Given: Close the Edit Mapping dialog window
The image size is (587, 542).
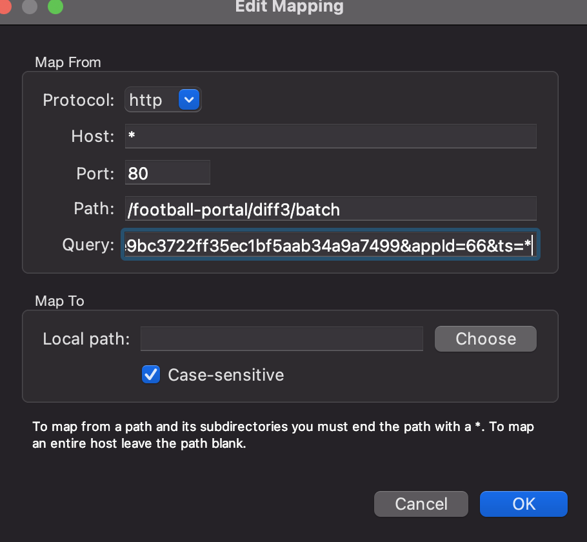Looking at the screenshot, I should point(5,6).
